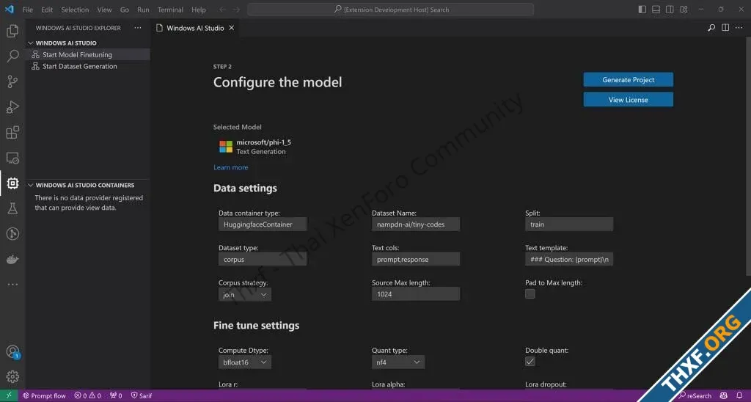Image resolution: width=751 pixels, height=402 pixels.
Task: Open Run and Debug view
Action: [x=12, y=107]
